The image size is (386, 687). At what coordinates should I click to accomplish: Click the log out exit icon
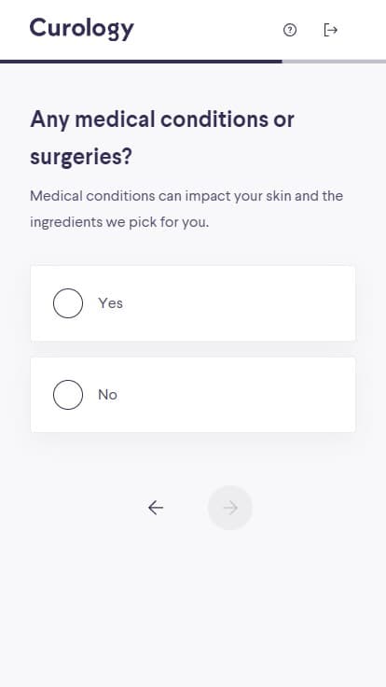pyautogui.click(x=330, y=30)
